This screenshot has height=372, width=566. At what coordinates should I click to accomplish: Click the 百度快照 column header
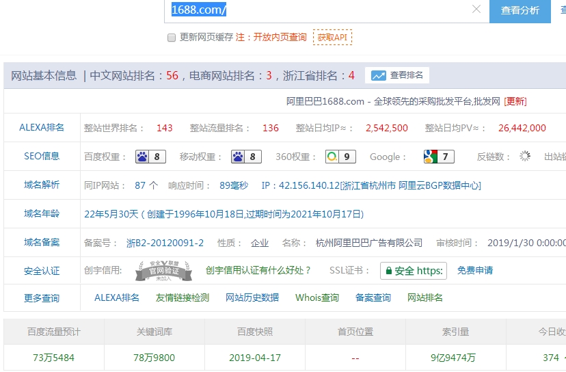pos(255,332)
